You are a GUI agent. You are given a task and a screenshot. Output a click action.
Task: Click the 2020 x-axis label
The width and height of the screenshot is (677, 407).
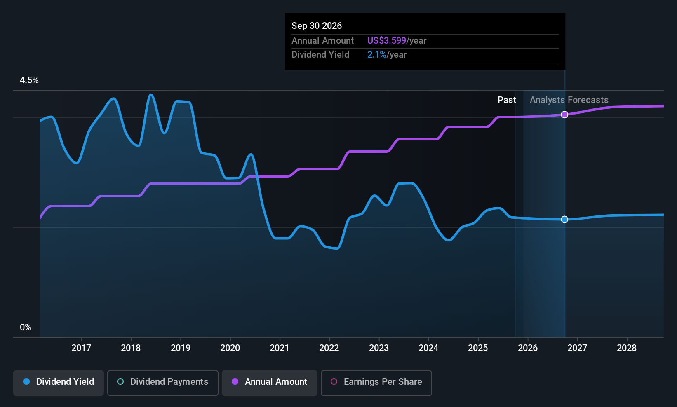tap(230, 348)
